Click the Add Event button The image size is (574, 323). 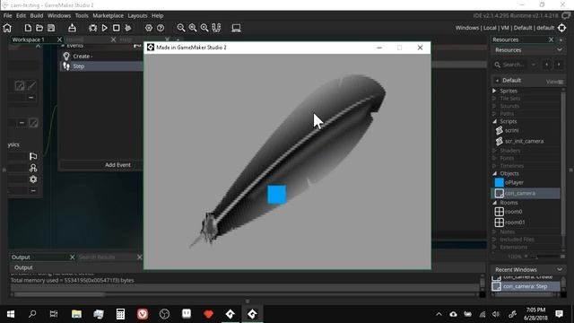point(117,165)
